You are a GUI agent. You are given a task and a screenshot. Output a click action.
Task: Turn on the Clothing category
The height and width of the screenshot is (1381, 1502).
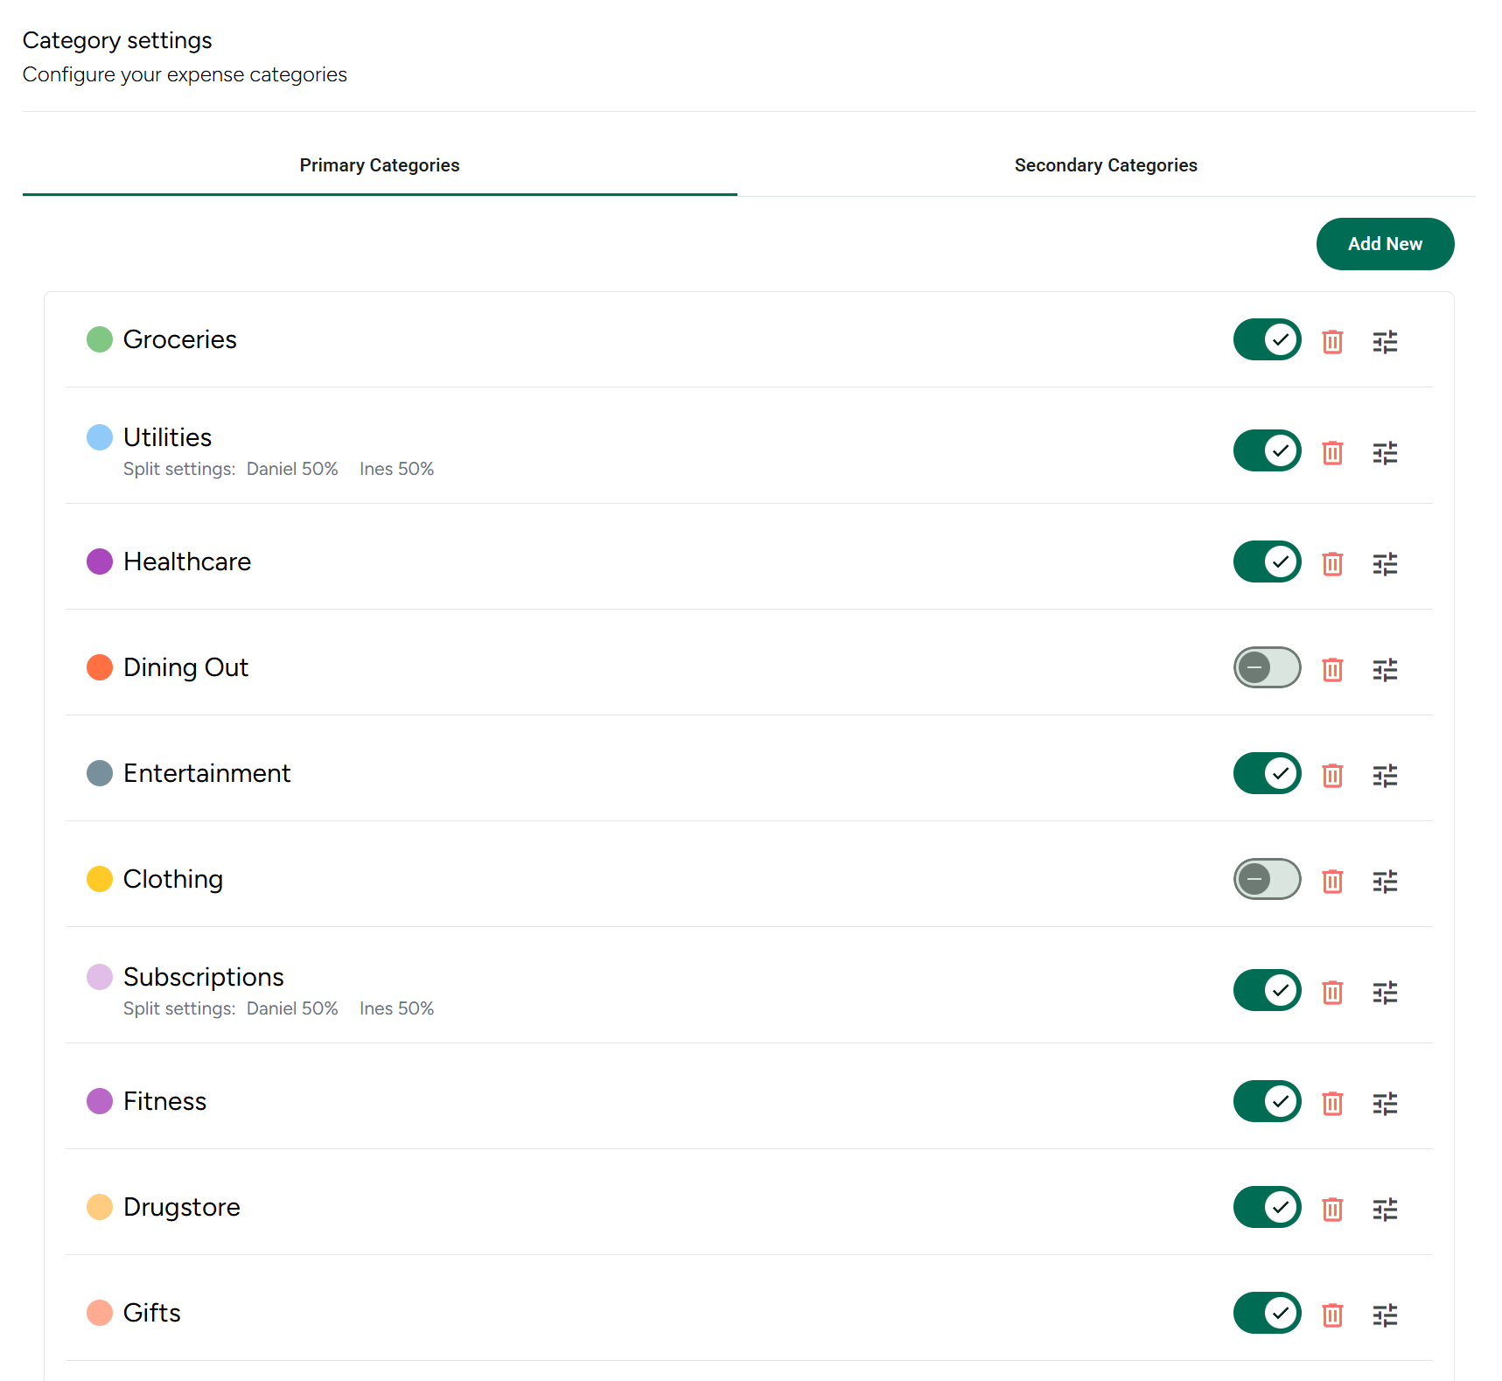(x=1267, y=879)
